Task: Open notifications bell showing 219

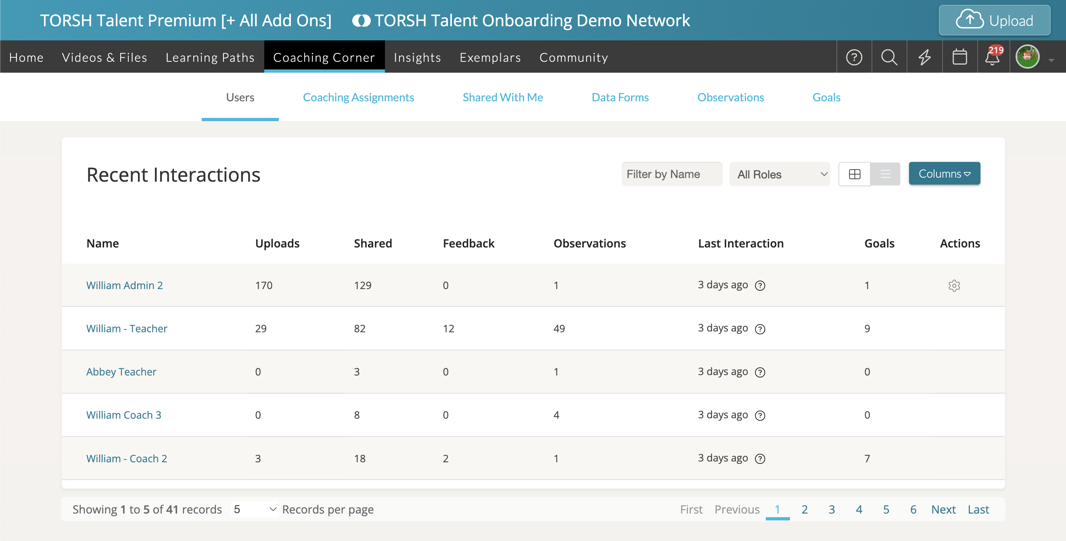Action: pyautogui.click(x=993, y=57)
